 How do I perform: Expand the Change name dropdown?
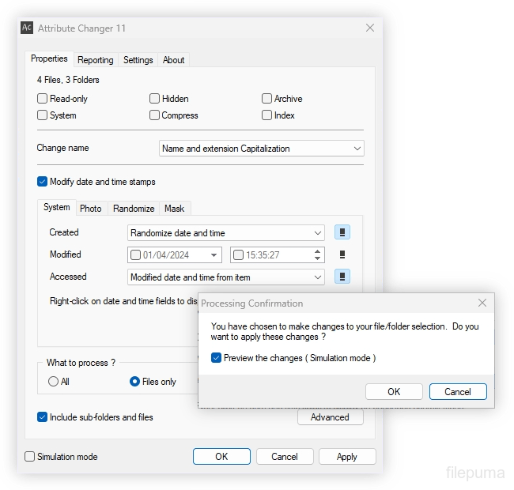[357, 149]
